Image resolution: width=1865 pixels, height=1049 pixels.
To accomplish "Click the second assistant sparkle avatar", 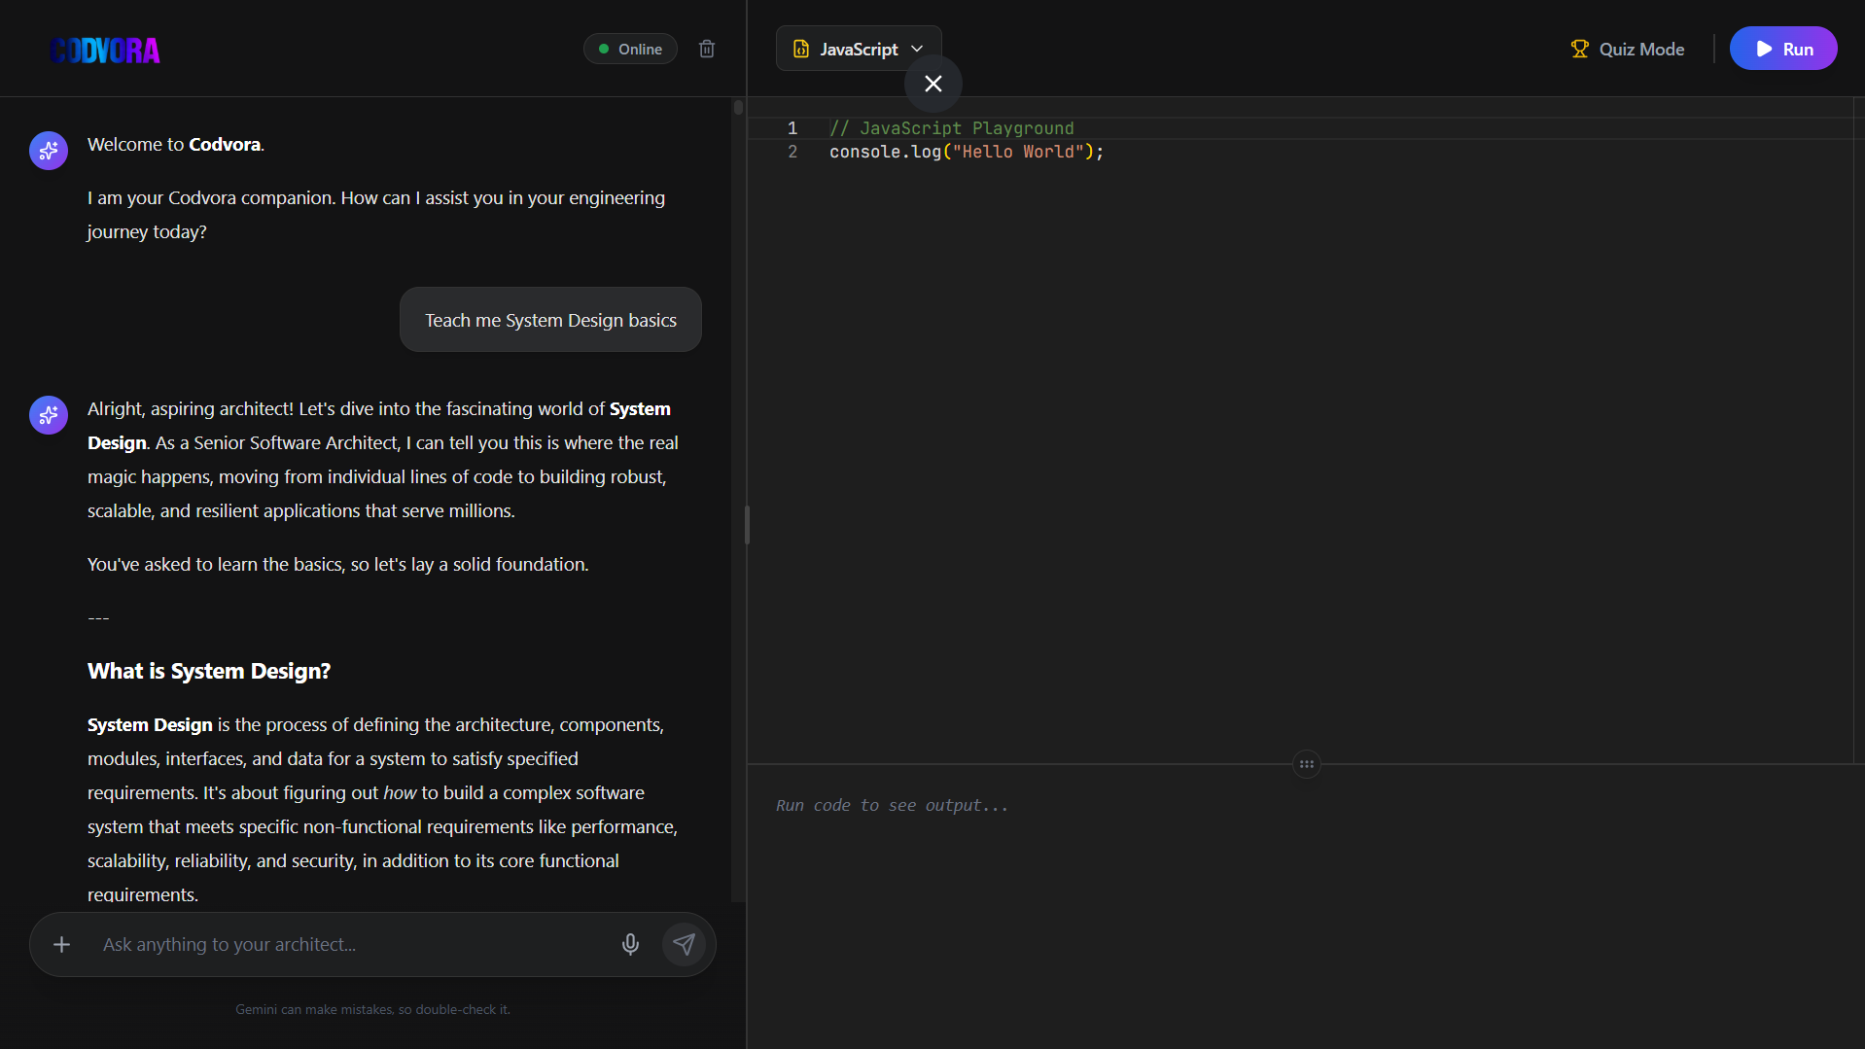I will click(49, 415).
